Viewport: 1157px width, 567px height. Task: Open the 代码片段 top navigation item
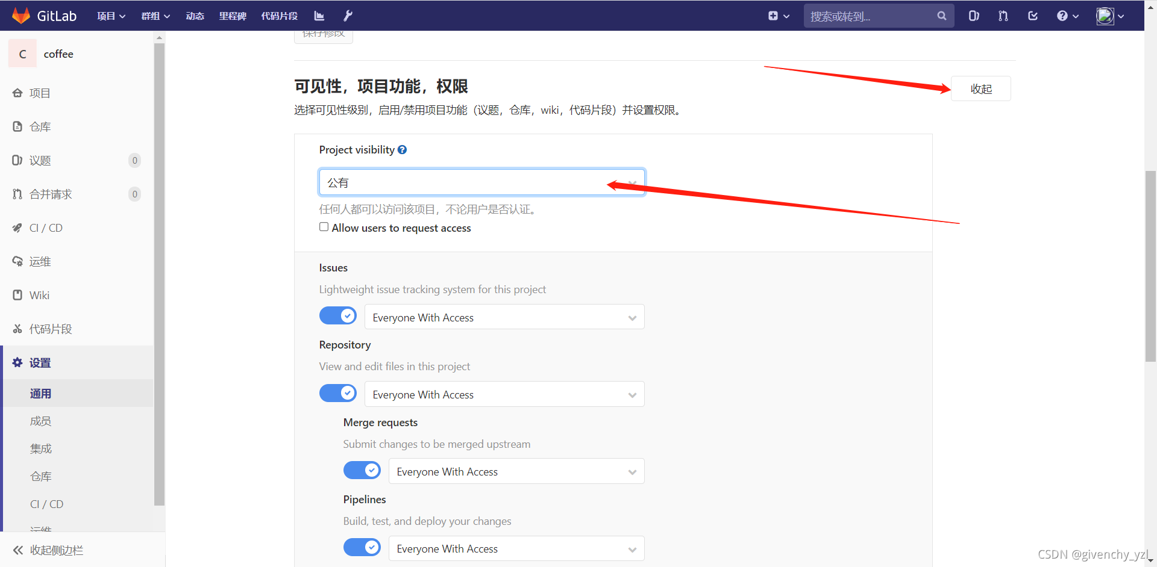pos(280,16)
